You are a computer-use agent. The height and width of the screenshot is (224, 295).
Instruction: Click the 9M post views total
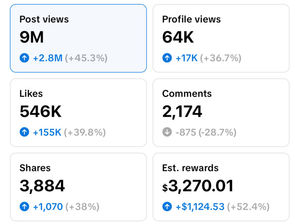click(32, 37)
